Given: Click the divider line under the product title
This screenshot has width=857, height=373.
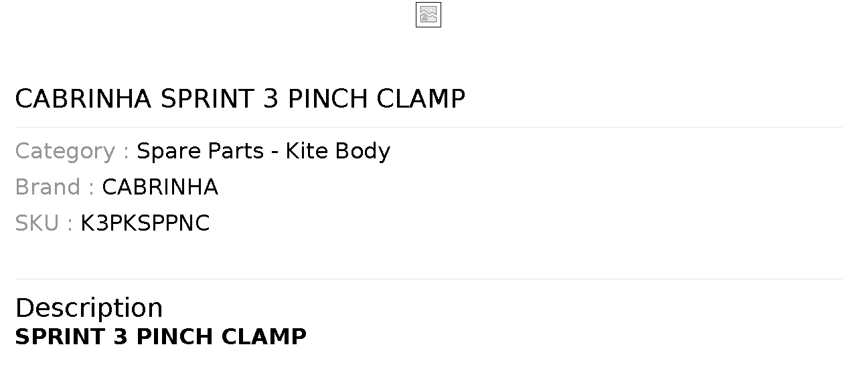Looking at the screenshot, I should [428, 127].
